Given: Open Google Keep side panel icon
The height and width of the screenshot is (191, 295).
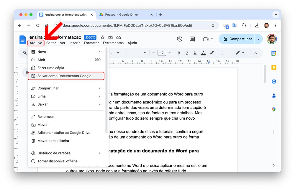Looking at the screenshot, I should 274,67.
